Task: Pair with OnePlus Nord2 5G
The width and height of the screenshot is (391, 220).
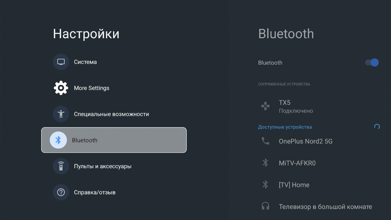Action: [x=305, y=141]
